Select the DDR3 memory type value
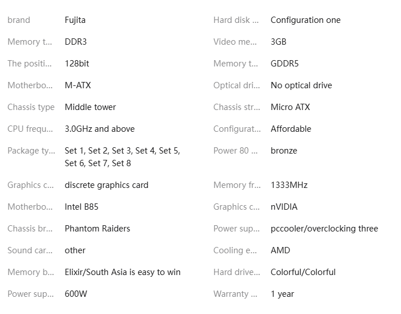The image size is (401, 314). (x=76, y=42)
